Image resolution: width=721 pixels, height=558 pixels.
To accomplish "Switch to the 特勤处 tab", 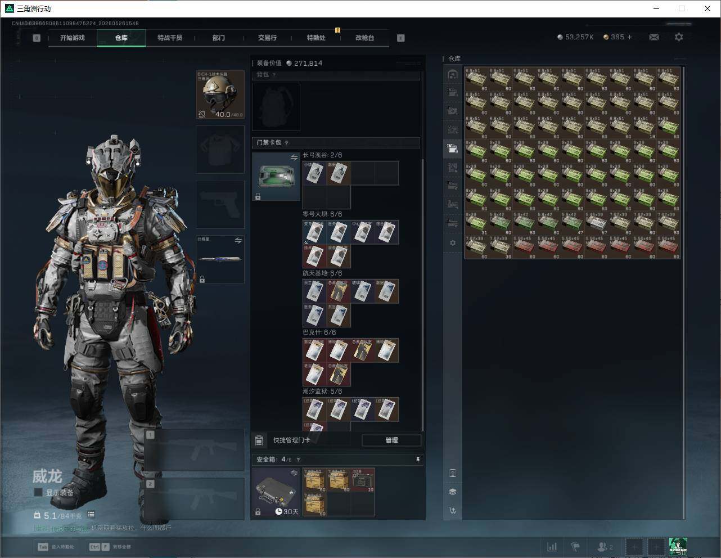I will click(x=316, y=38).
